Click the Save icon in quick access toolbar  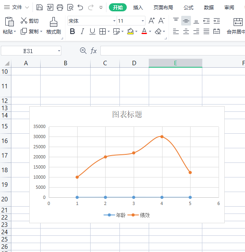point(39,7)
